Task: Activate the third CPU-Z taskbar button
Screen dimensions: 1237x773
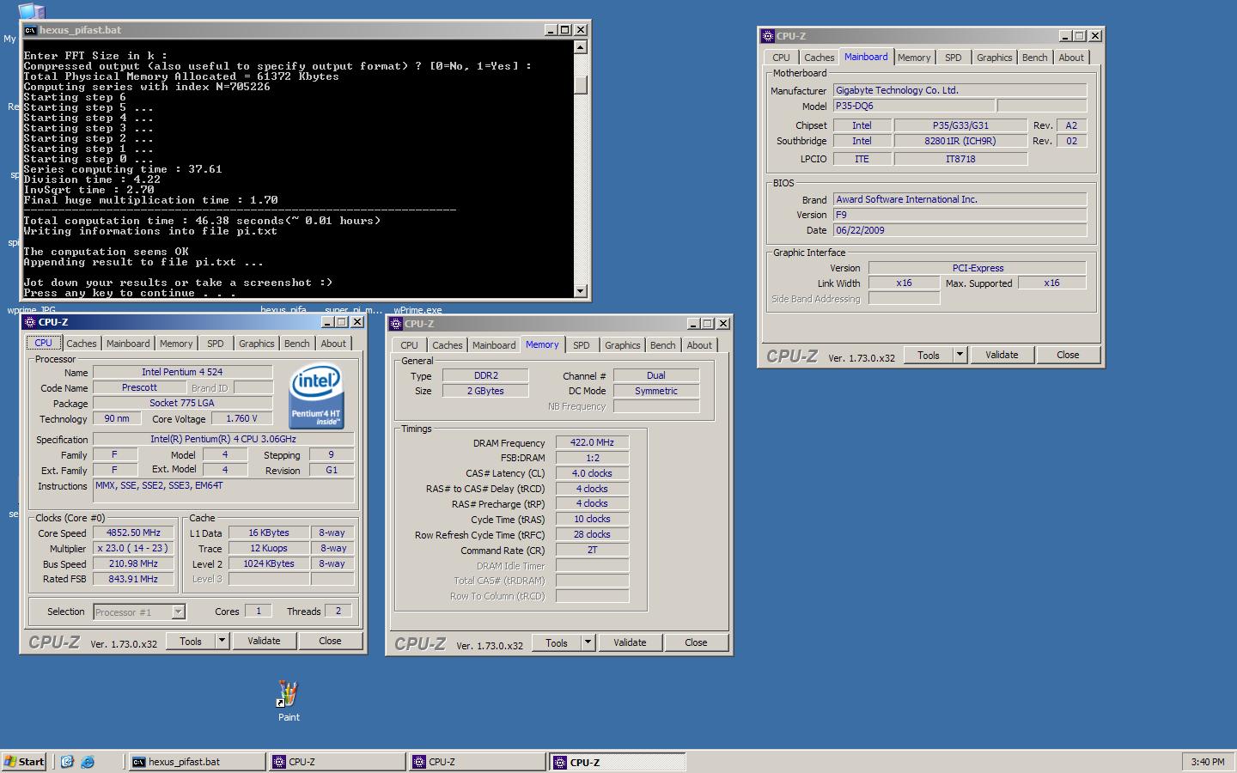Action: (x=618, y=762)
